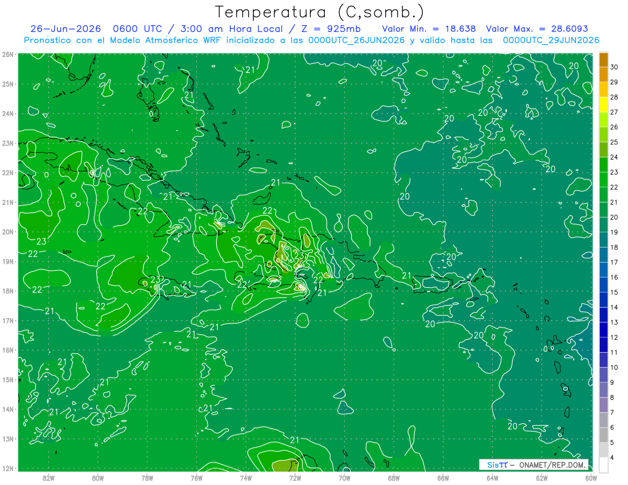Click legend value "5" on color scale
Screen dimensions: 628x485
[x=613, y=443]
